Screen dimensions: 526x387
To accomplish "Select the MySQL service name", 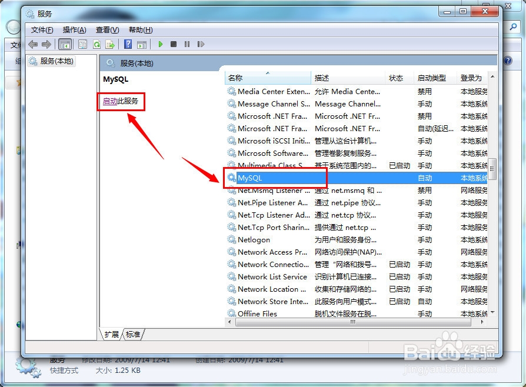I will 250,178.
